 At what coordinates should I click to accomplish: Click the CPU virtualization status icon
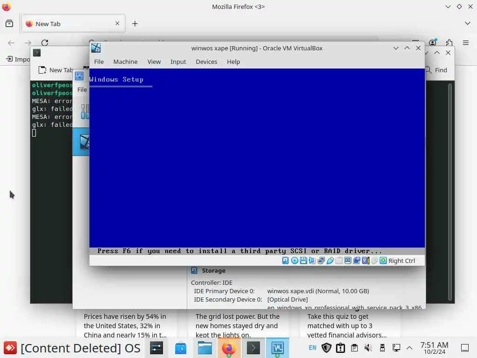[366, 261]
